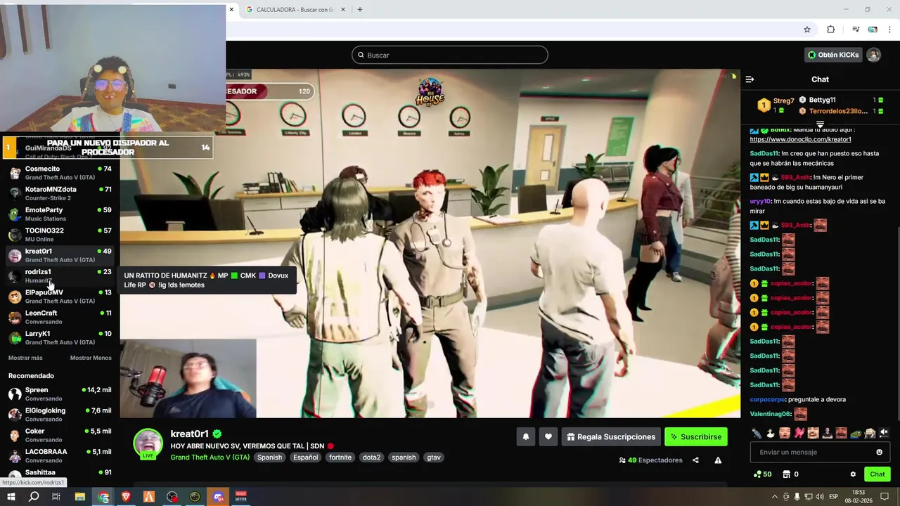Open the emoji picker in chat input
The width and height of the screenshot is (900, 506).
879,452
